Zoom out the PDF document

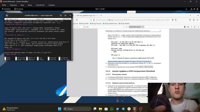[124, 27]
